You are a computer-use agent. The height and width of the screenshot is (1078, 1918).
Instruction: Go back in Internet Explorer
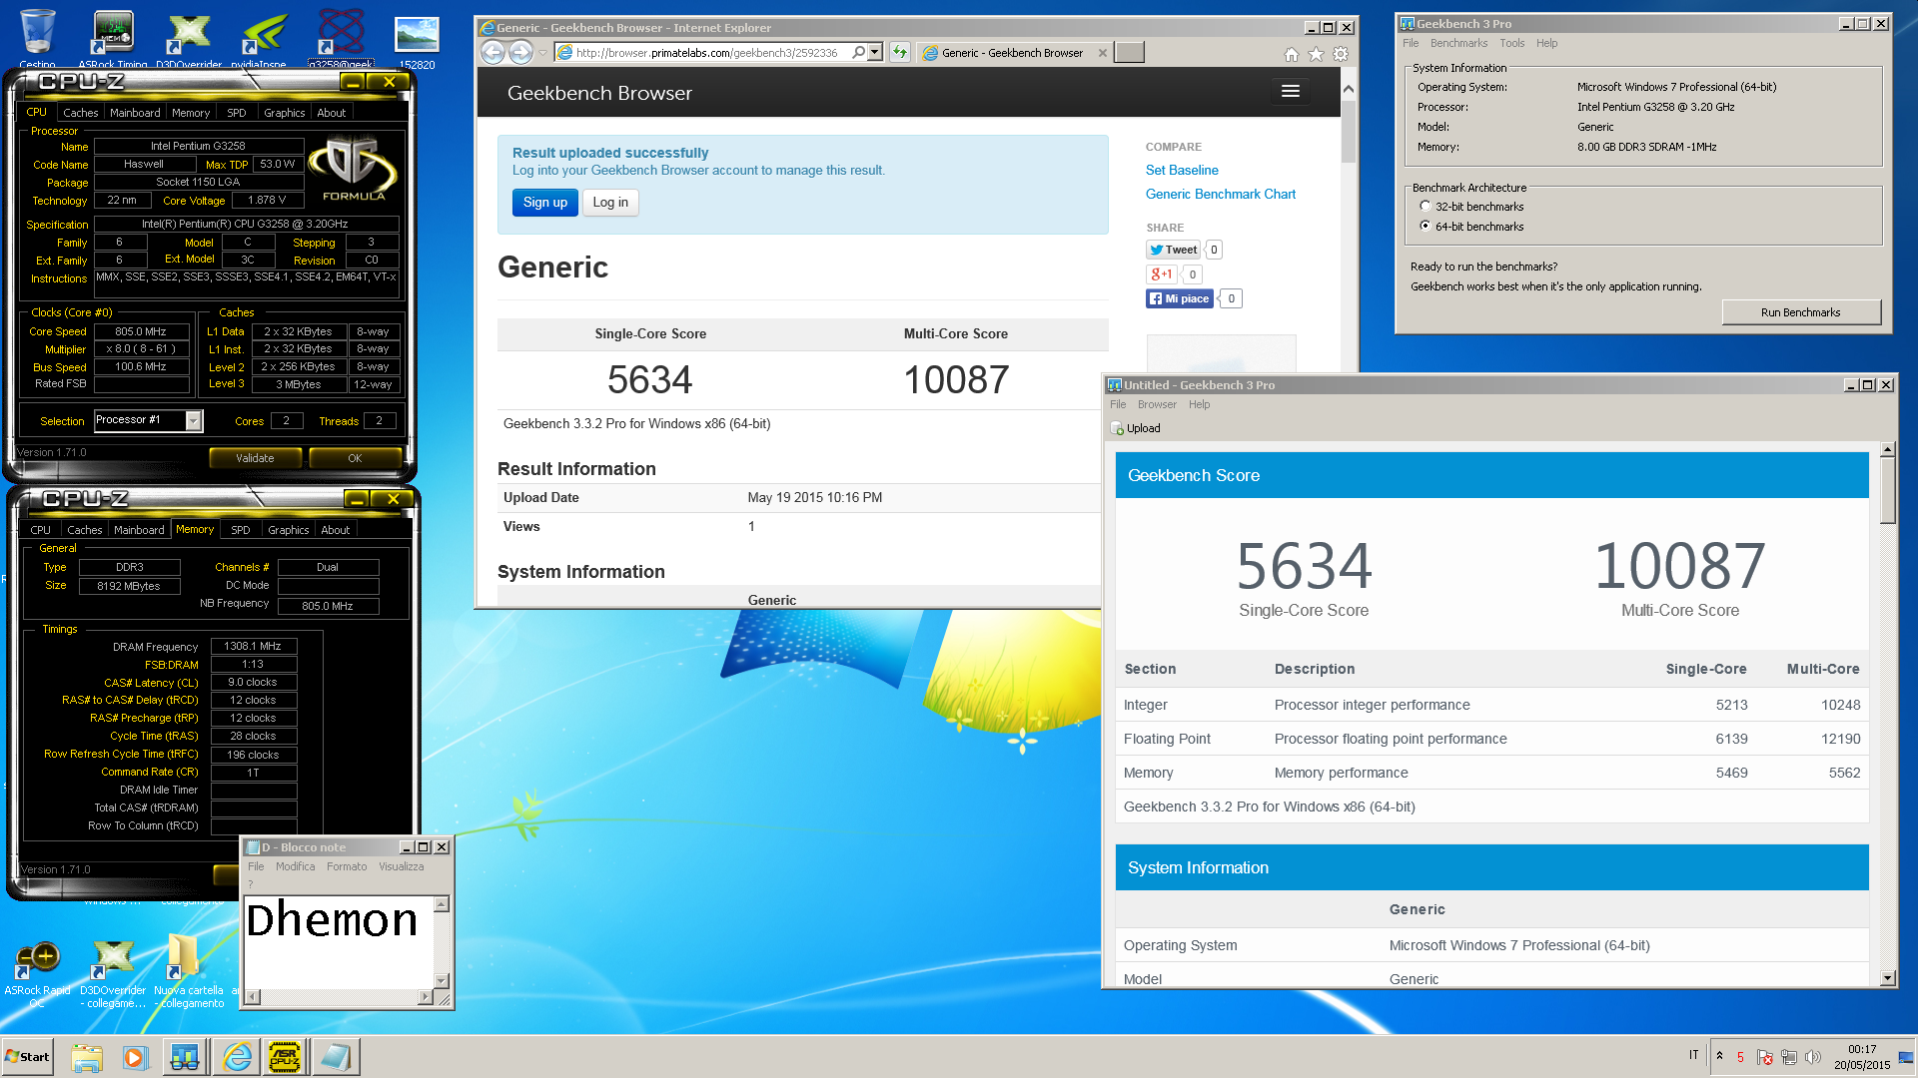(493, 52)
